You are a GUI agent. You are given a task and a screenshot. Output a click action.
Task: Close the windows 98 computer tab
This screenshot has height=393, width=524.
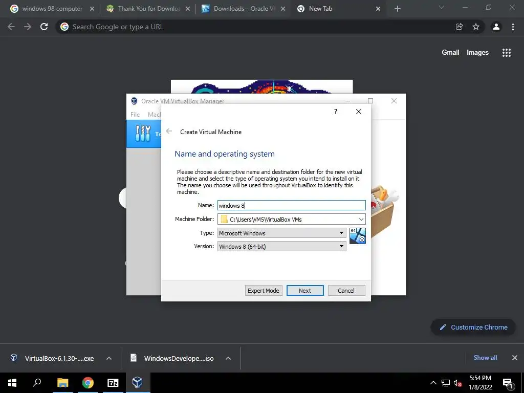(x=92, y=9)
